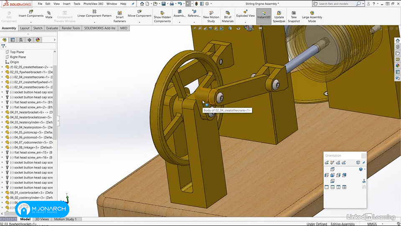Image resolution: width=401 pixels, height=226 pixels.
Task: Open Reference Geometry tool
Action: (x=194, y=14)
